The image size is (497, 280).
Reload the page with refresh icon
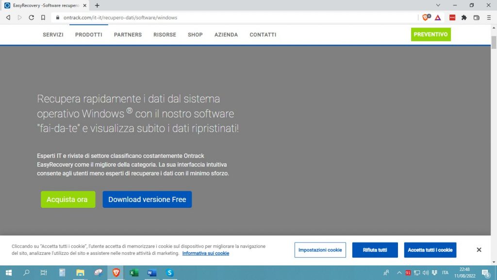pos(32,17)
